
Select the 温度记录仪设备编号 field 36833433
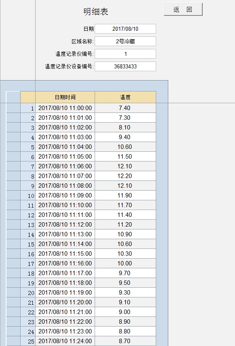[125, 66]
